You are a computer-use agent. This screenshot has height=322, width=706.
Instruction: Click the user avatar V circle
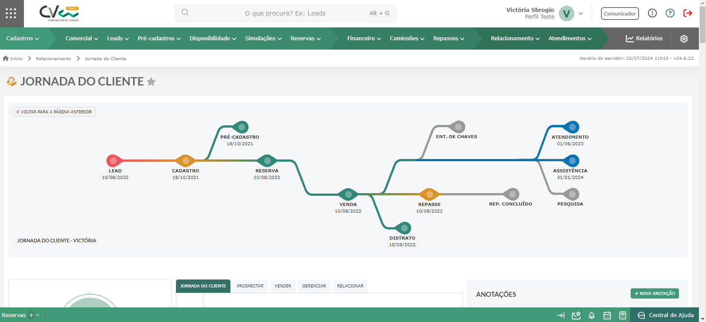[566, 13]
